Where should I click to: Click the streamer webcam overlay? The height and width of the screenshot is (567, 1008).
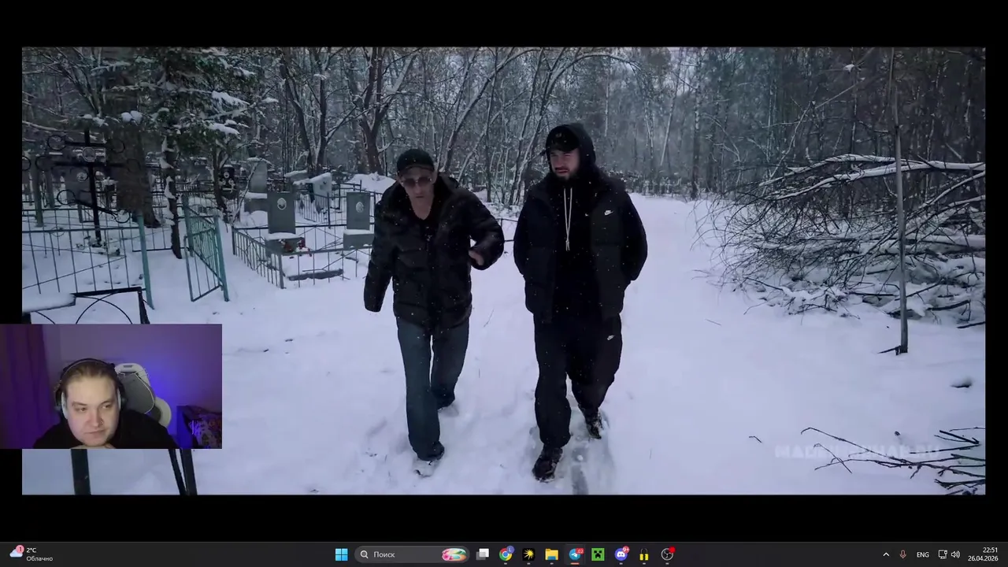pyautogui.click(x=111, y=387)
